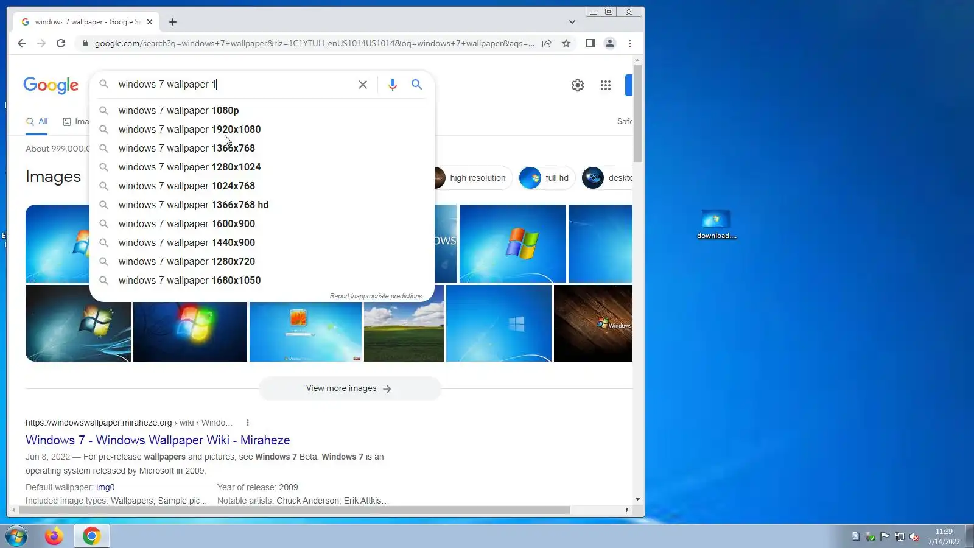Click into the Google search input field
974x548 pixels.
point(234,85)
